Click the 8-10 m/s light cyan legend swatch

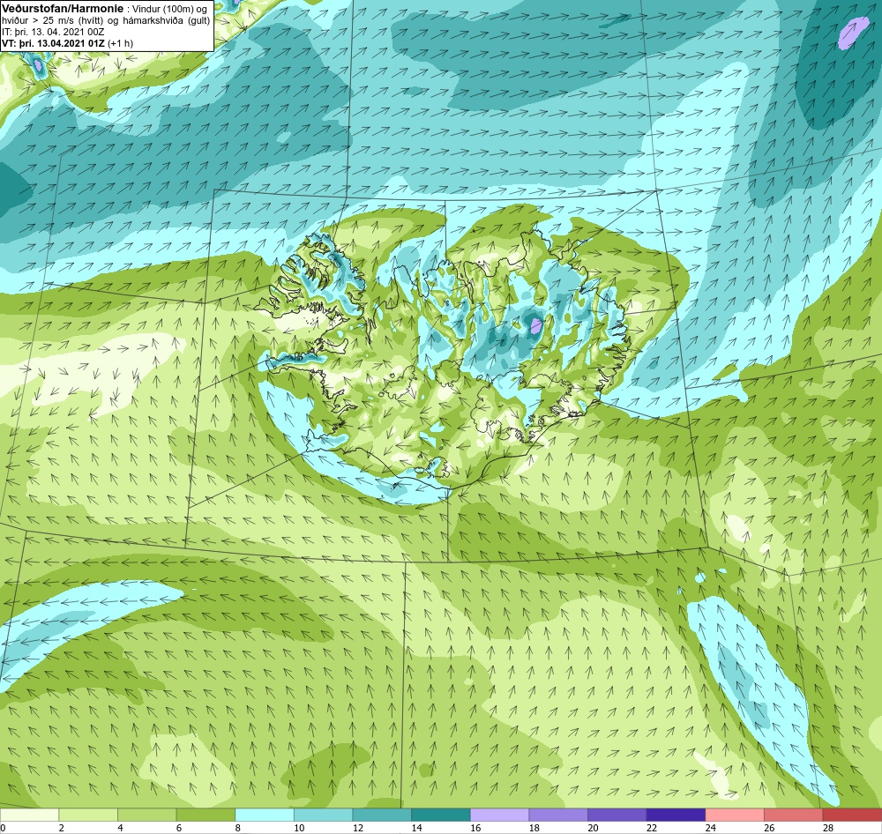click(265, 815)
